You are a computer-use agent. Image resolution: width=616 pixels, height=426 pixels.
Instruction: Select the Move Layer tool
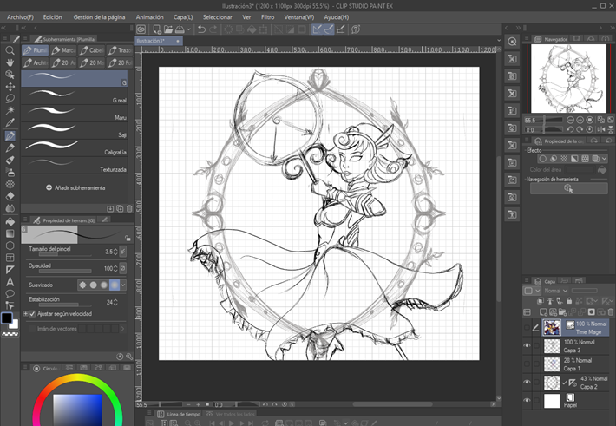(x=10, y=87)
